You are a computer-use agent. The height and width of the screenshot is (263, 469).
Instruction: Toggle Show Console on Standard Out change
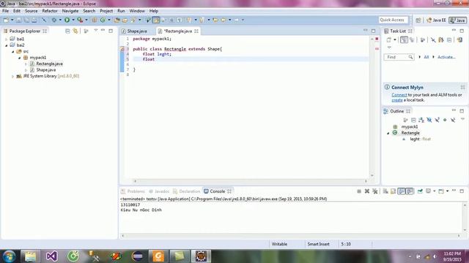pos(402,191)
